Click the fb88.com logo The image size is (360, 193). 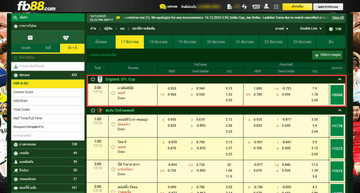(x=36, y=6)
